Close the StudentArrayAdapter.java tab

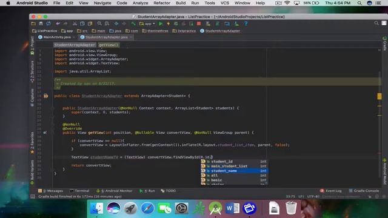(x=131, y=38)
